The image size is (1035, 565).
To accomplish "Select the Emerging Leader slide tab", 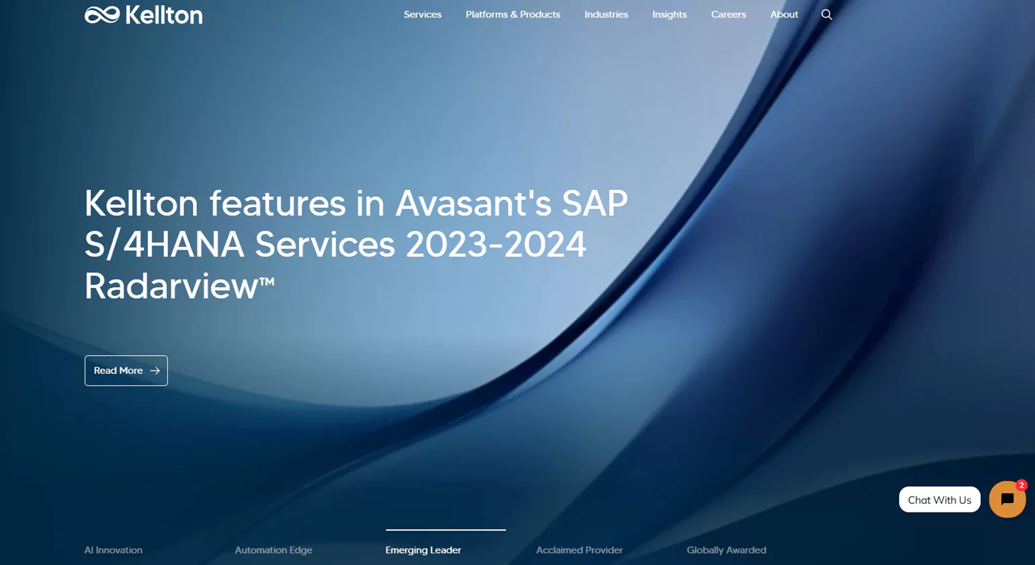I will [x=423, y=550].
